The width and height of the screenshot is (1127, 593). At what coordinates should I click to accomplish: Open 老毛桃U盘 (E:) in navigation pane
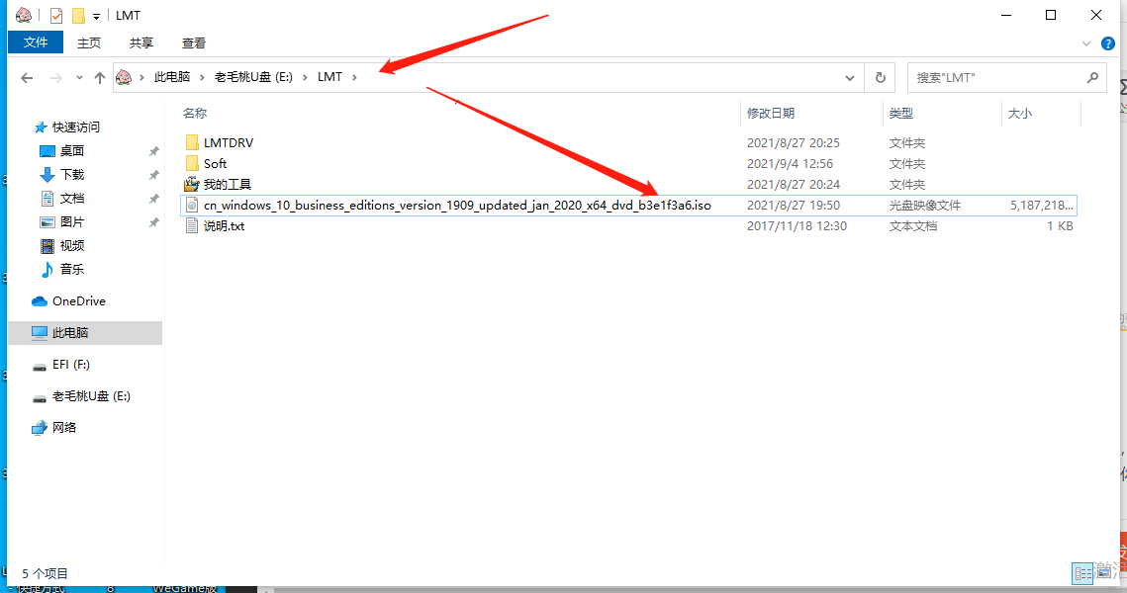click(x=91, y=396)
